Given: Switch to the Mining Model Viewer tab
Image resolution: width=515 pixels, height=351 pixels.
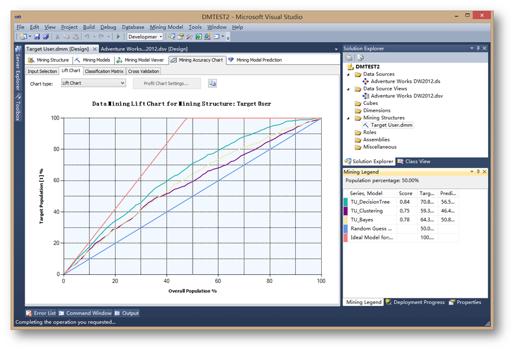Looking at the screenshot, I should [140, 60].
